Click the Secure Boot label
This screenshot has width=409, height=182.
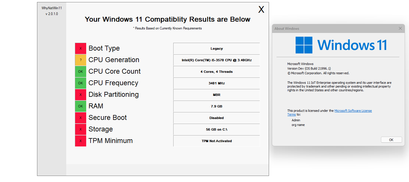pos(108,118)
